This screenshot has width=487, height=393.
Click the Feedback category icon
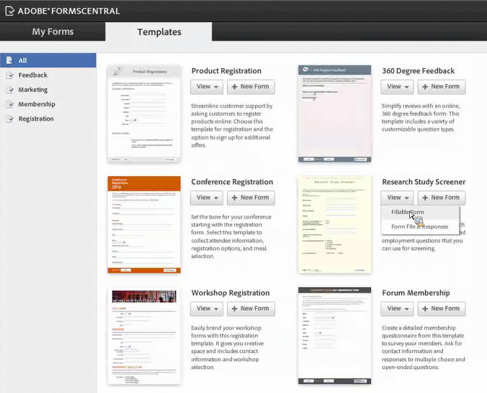9,75
